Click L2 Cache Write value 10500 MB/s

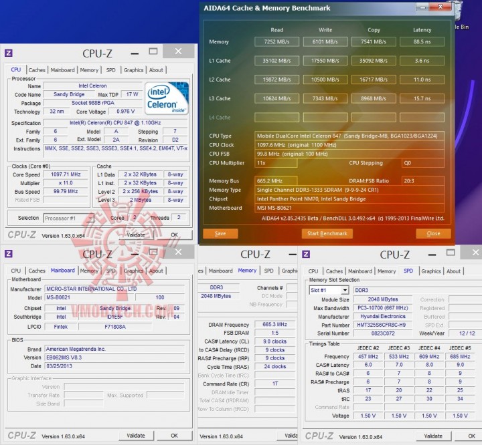coord(325,80)
